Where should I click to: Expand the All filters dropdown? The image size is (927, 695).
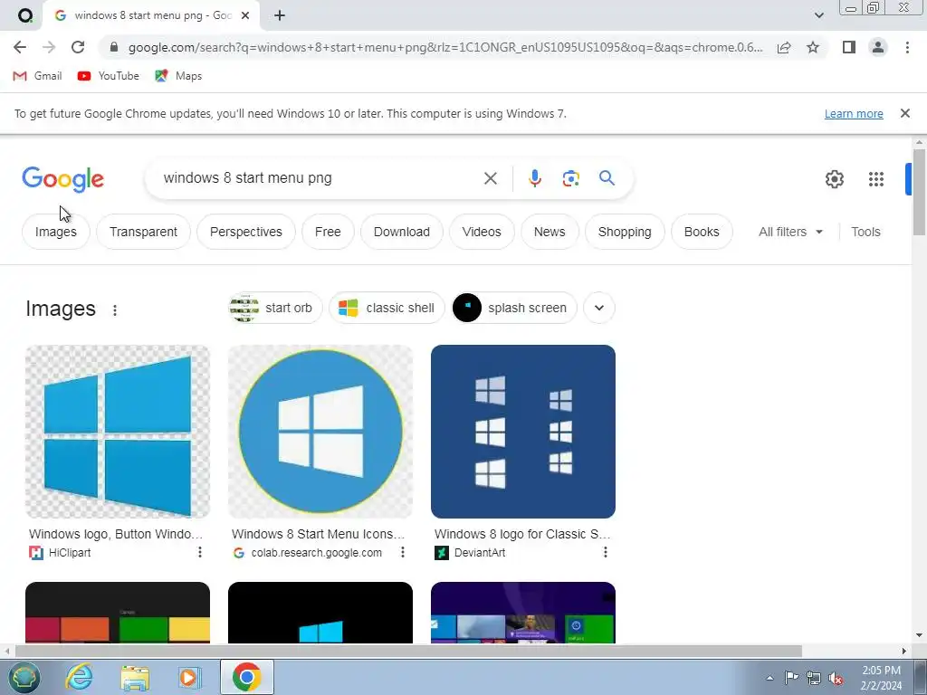click(x=790, y=232)
